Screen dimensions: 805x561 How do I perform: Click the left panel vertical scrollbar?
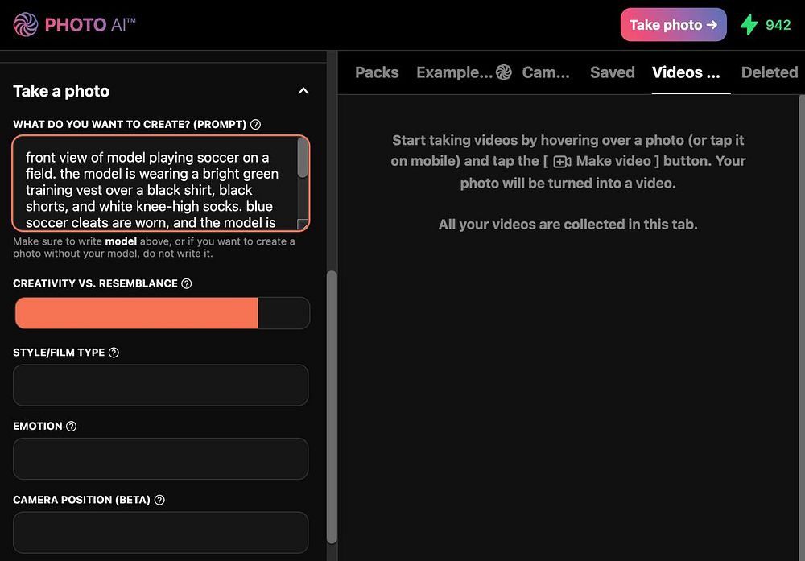[332, 407]
